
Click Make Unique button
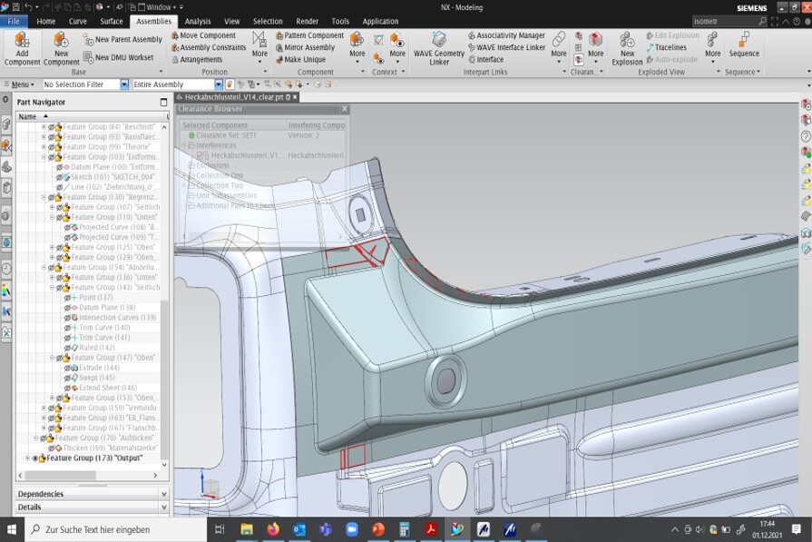pos(304,59)
